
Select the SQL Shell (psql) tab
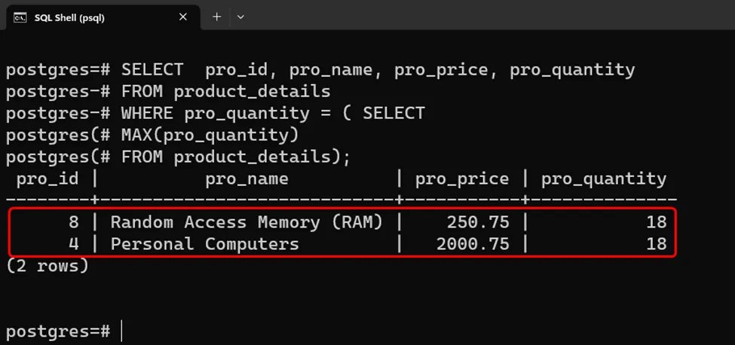69,17
